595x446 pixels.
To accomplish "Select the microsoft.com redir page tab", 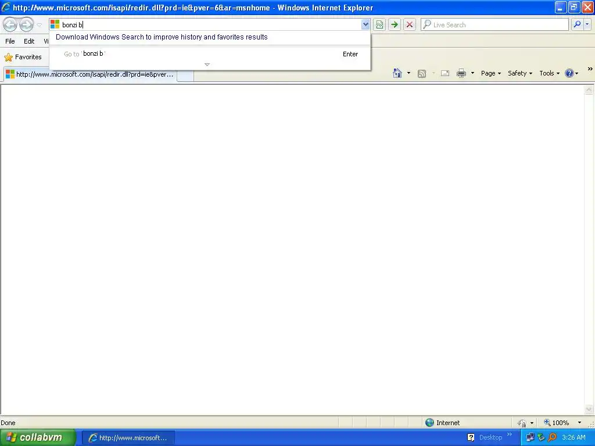I will tap(90, 74).
